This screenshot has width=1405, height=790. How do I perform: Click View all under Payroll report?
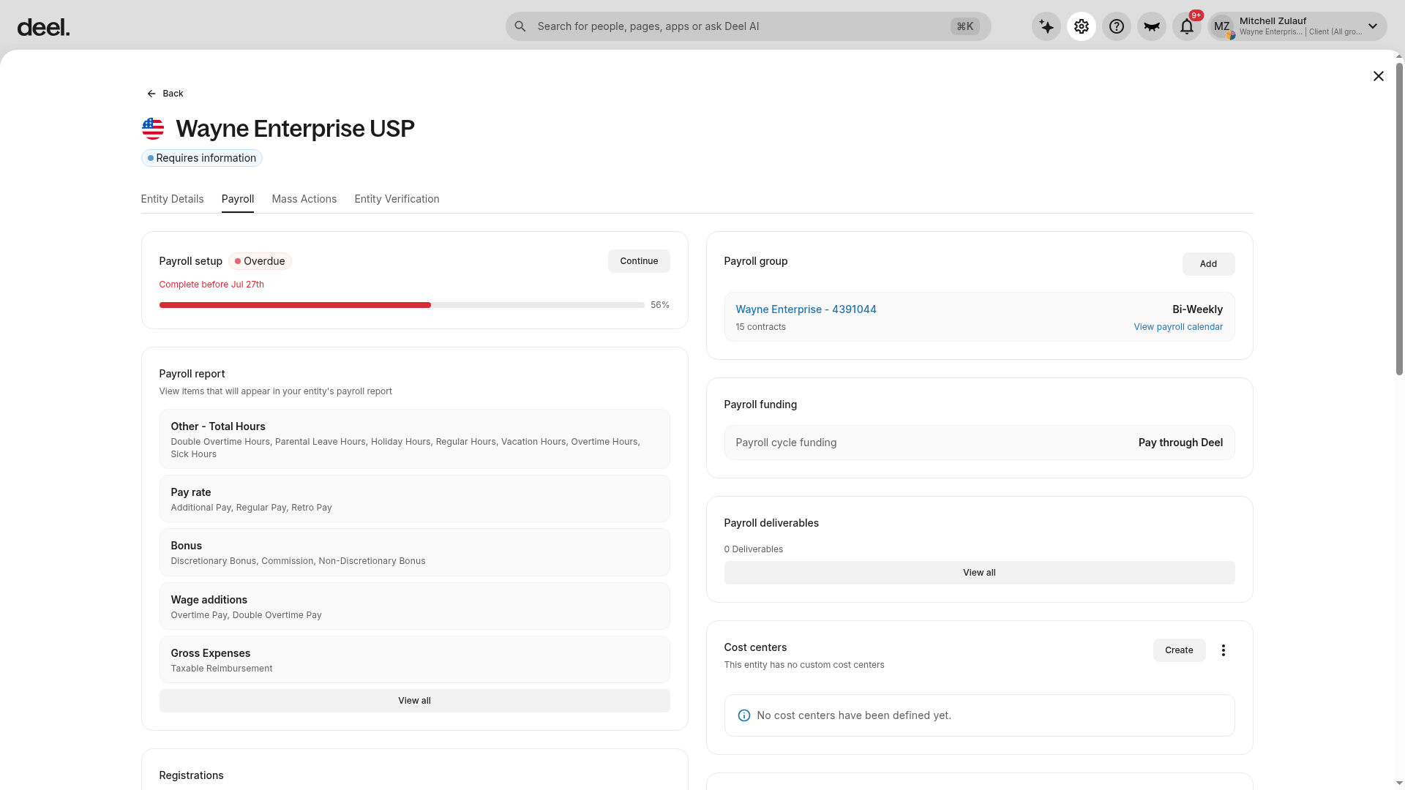(x=415, y=701)
